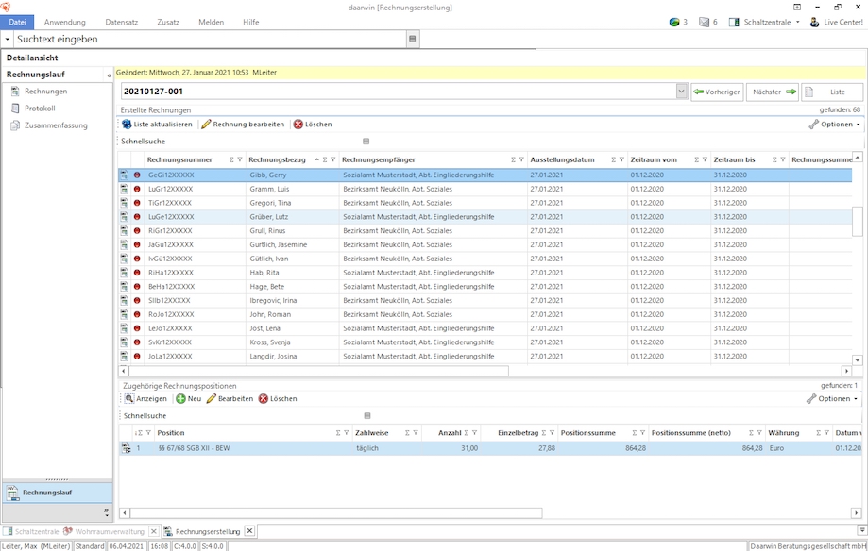Open Protokoll in the Rechnungslauf sidebar
Viewport: 868px width, 551px height.
(x=40, y=109)
